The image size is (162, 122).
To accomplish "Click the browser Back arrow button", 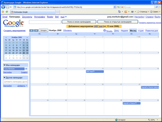I will coord(3,7).
